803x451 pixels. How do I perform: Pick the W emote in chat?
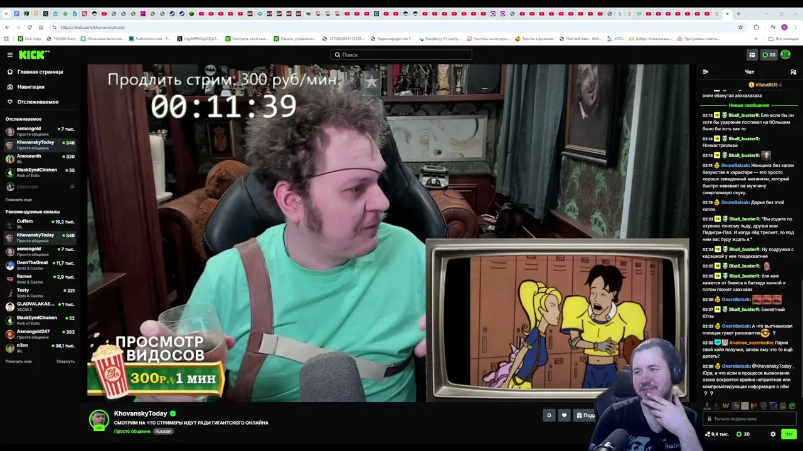click(726, 406)
